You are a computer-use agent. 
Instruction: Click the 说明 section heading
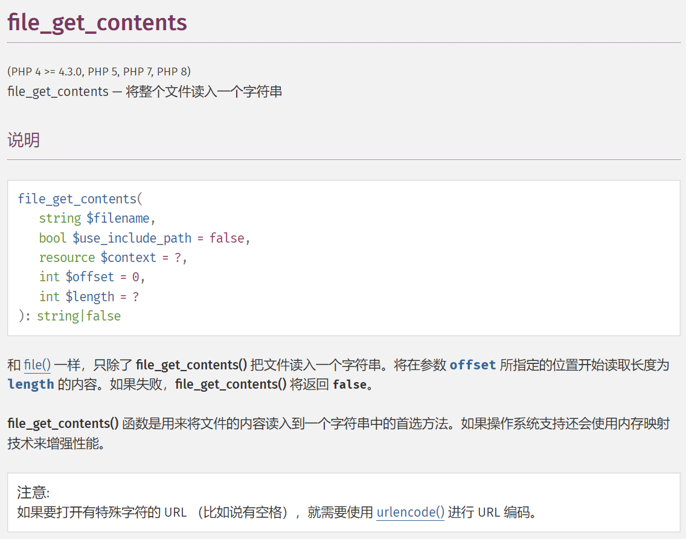point(24,140)
